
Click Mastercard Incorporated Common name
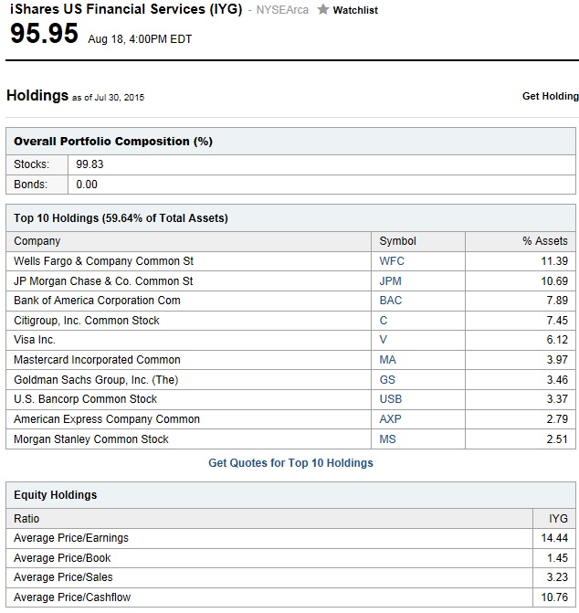pos(97,360)
